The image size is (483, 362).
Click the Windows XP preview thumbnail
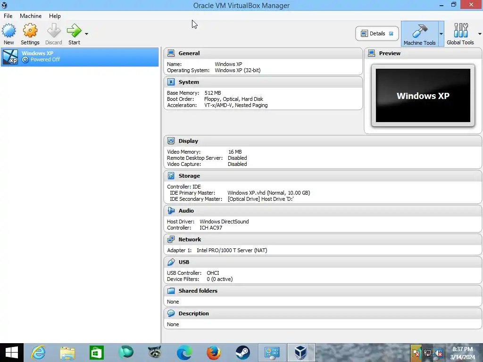coord(423,95)
